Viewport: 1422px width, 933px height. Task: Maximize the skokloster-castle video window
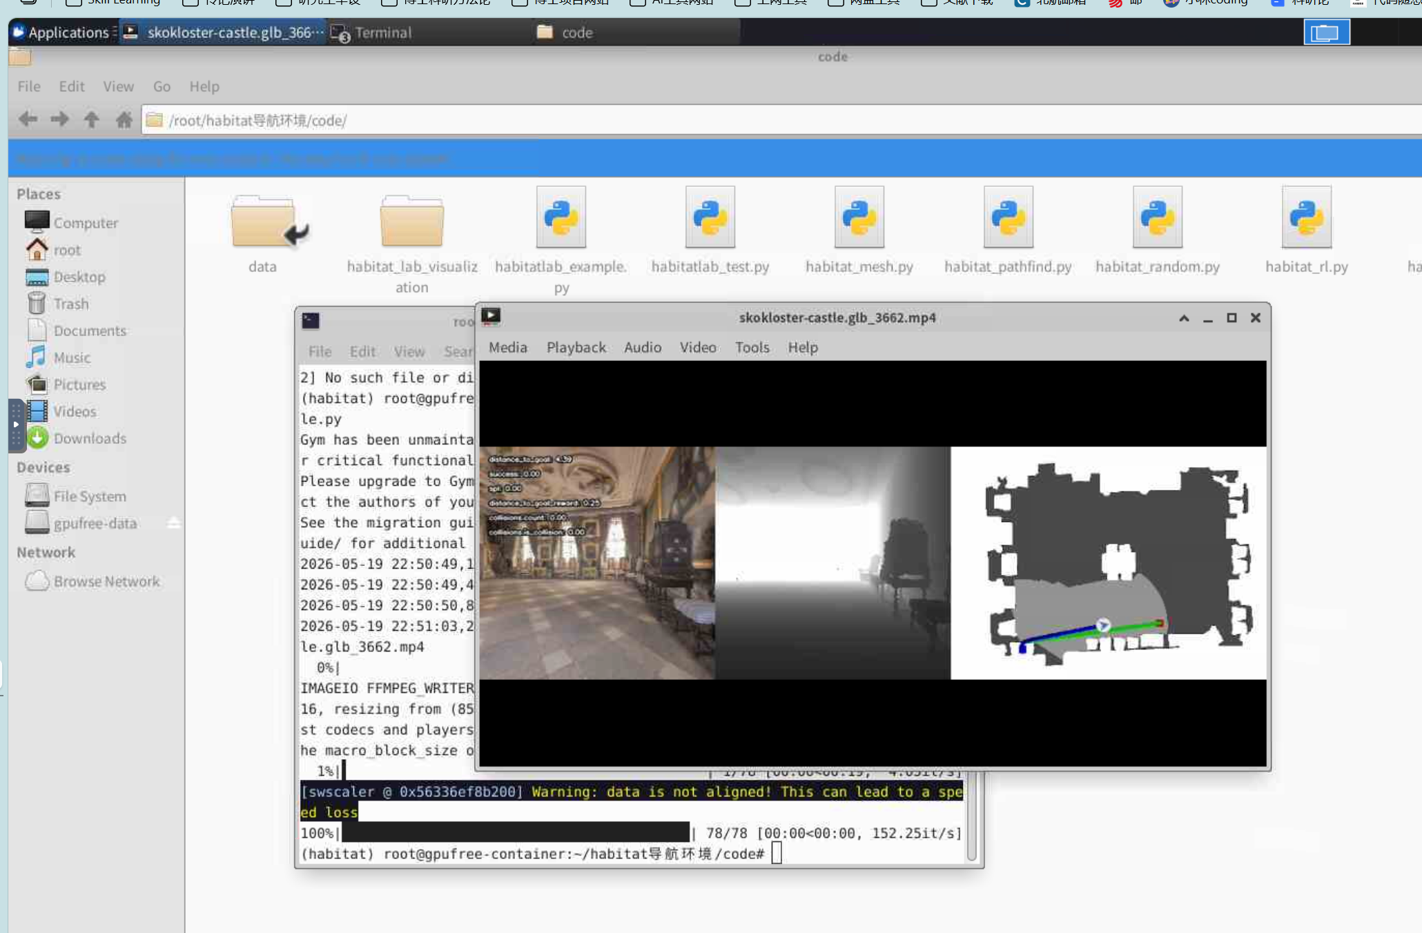click(1231, 317)
